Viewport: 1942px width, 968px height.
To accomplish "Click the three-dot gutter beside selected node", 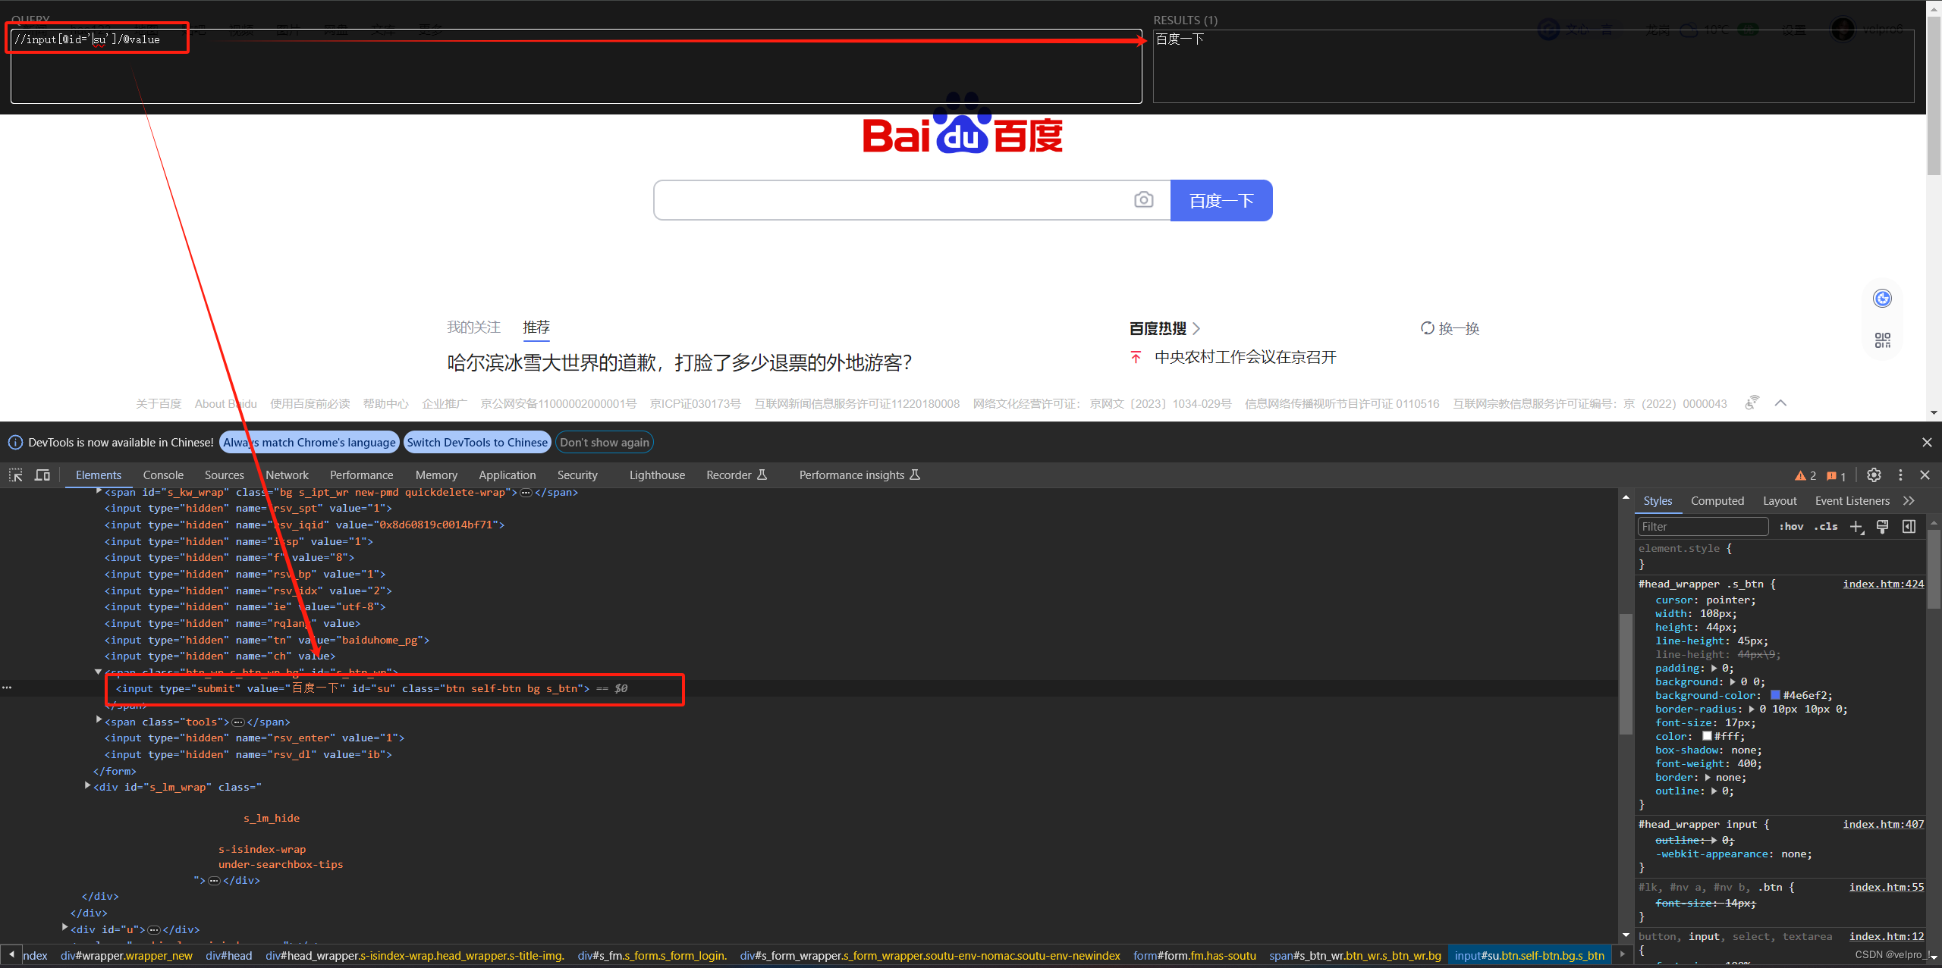I will [x=7, y=688].
